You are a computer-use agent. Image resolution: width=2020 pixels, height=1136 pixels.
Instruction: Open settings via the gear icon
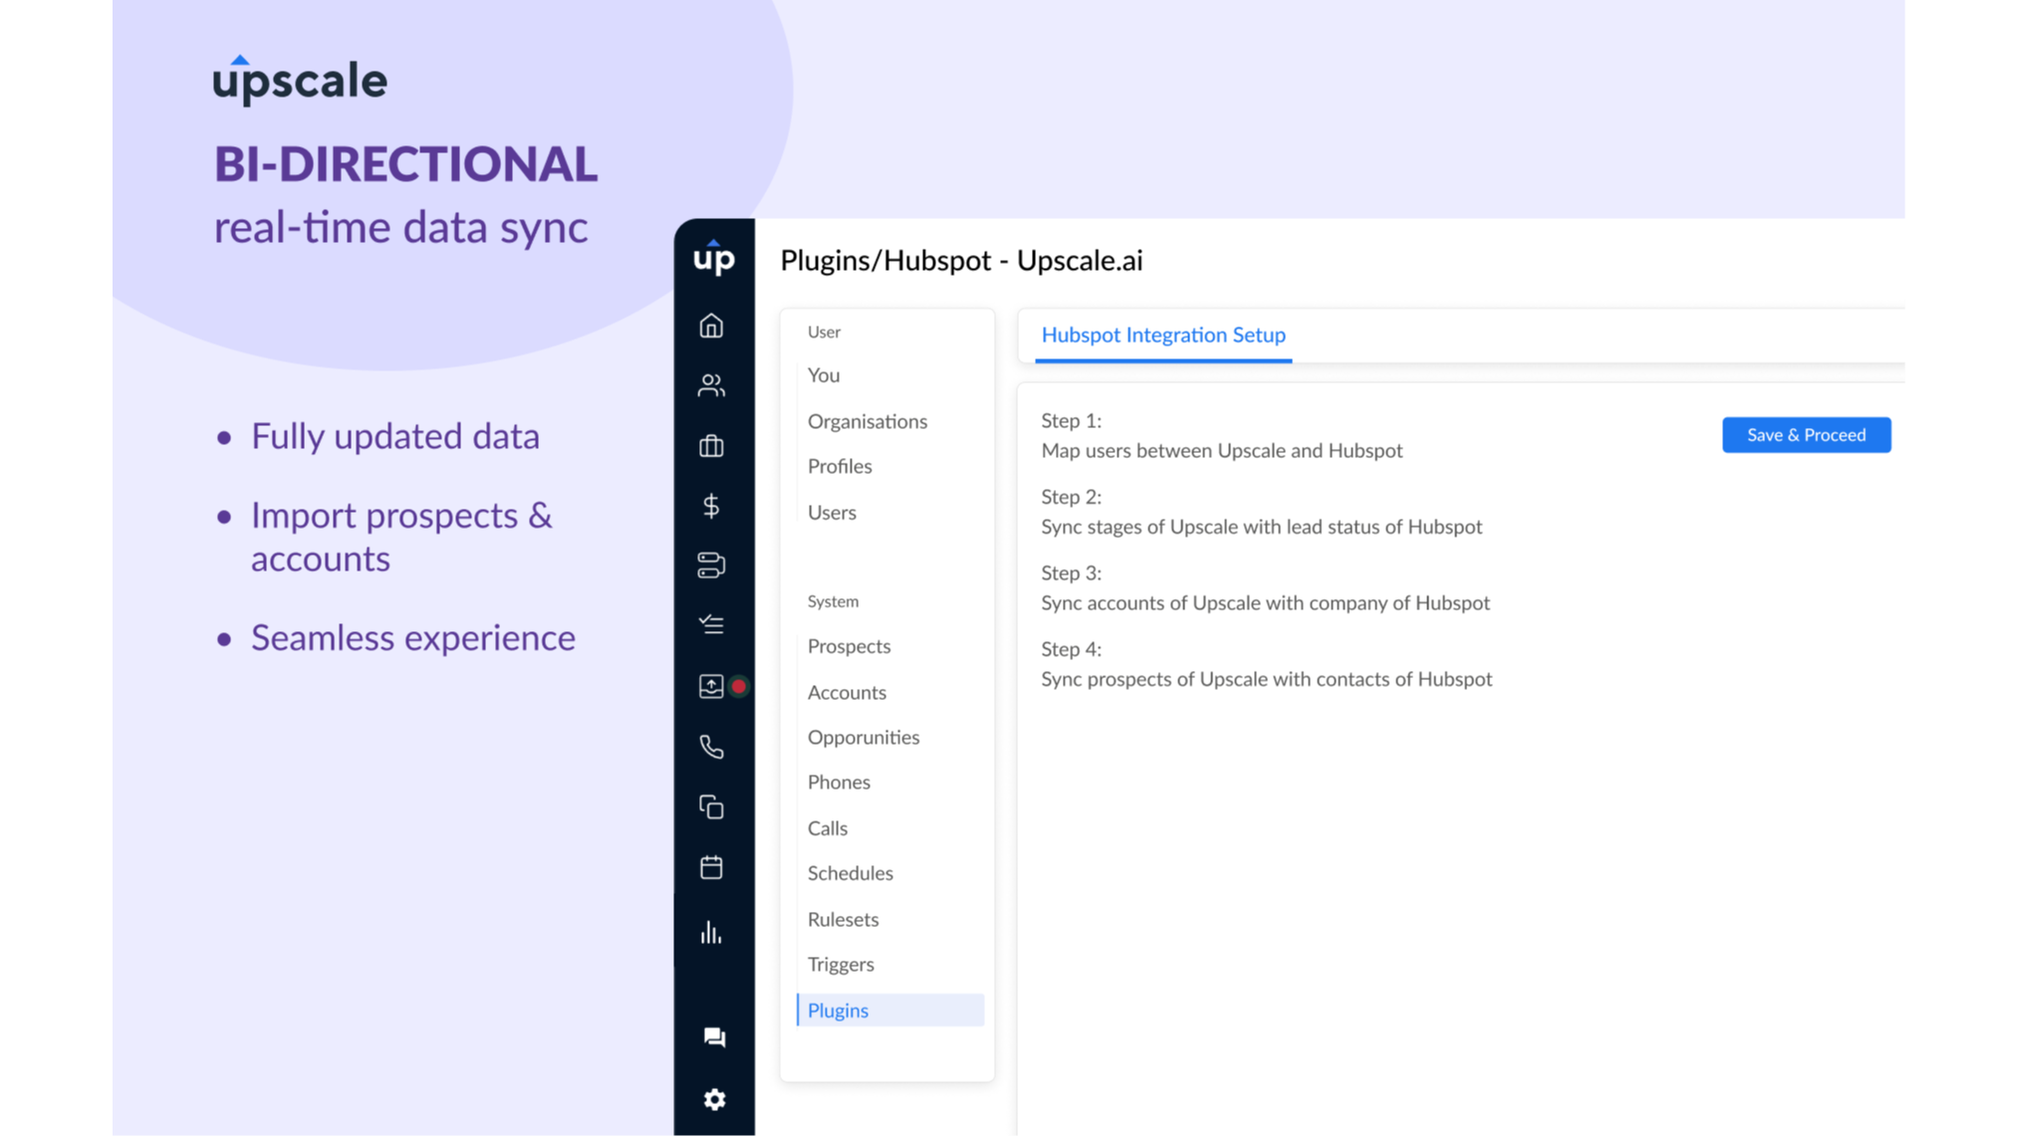coord(712,1099)
